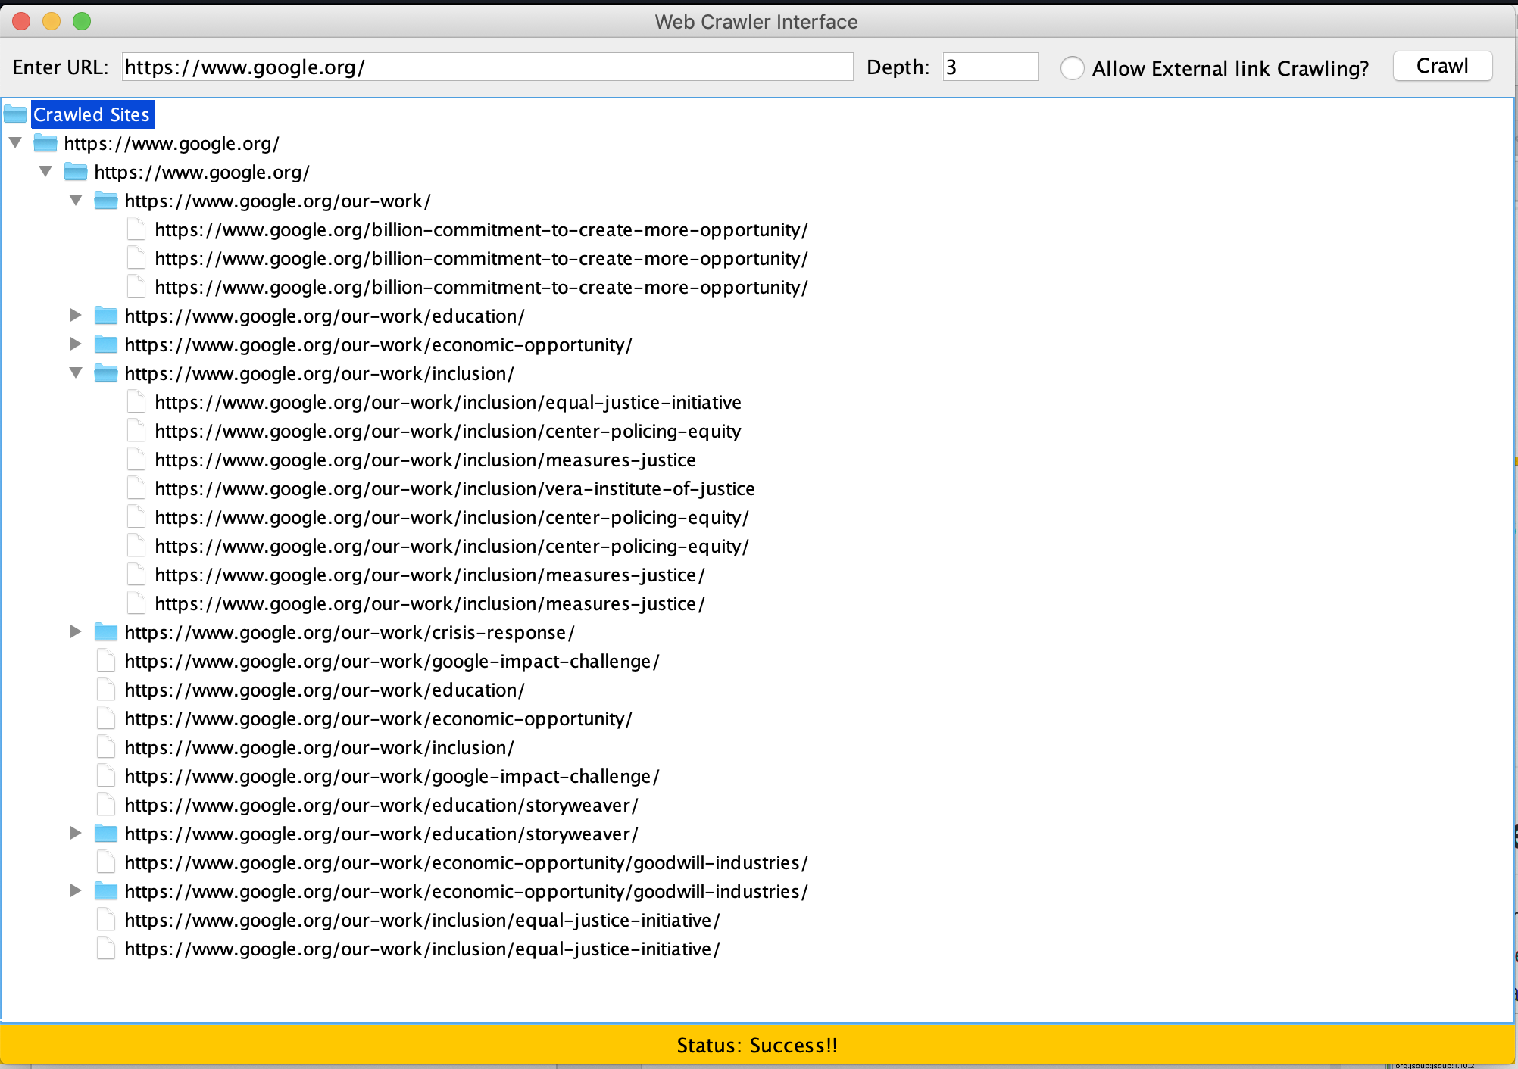The width and height of the screenshot is (1518, 1069).
Task: Click file icon beside vera-institute-of-justice link
Action: coord(136,488)
